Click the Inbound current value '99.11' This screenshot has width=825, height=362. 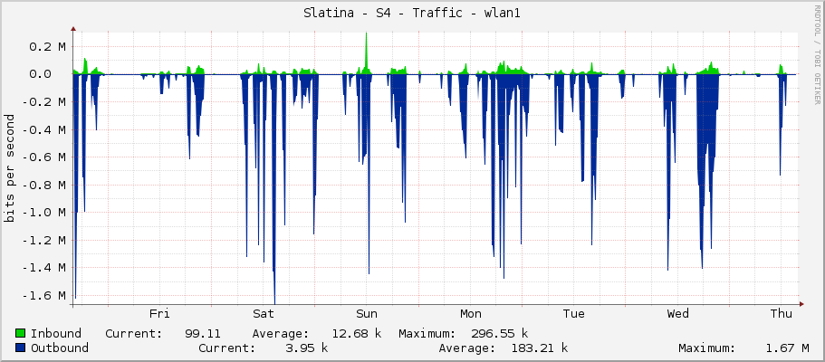point(203,333)
